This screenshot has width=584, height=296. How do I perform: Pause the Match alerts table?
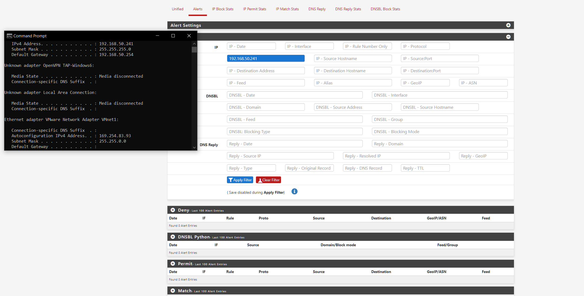pyautogui.click(x=173, y=291)
